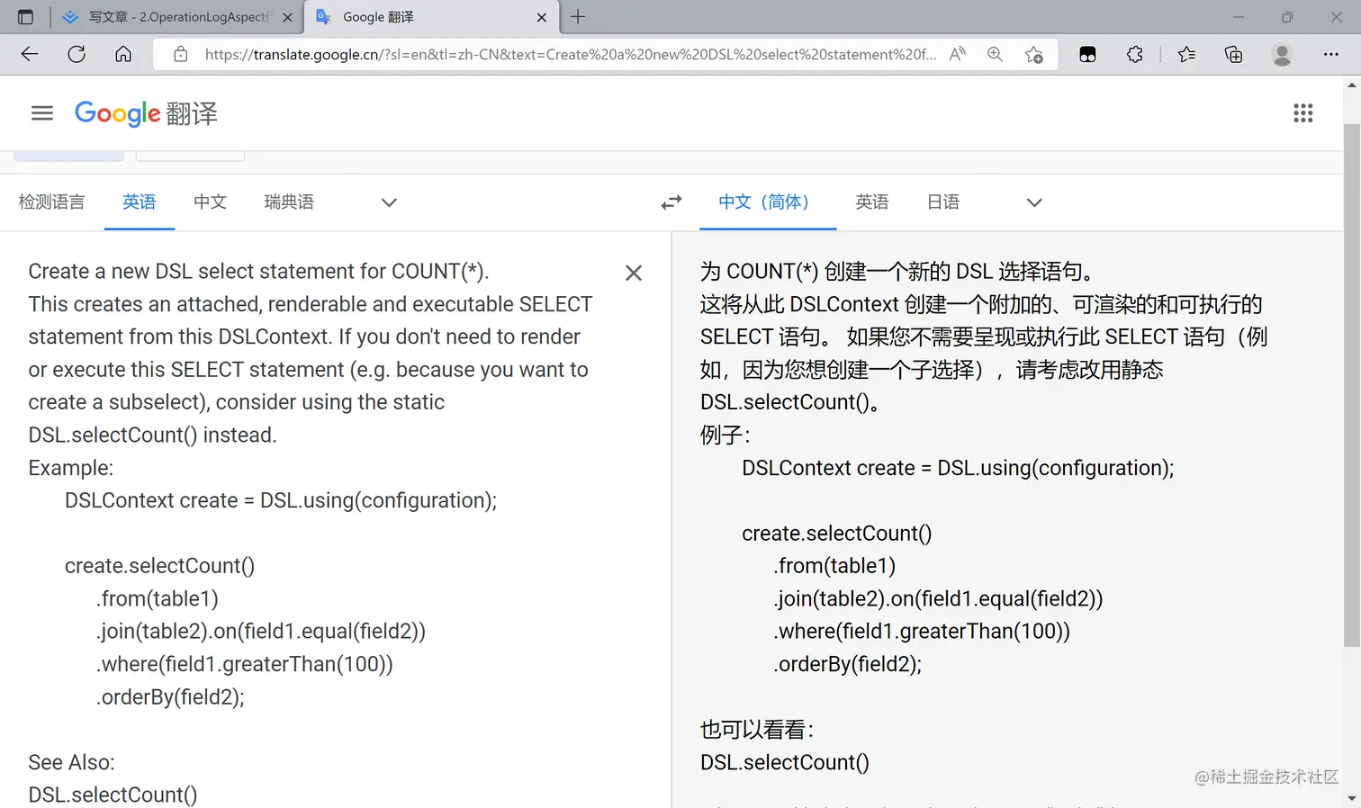Click source line 'create.selectCount()'
Viewport: 1361px width, 808px height.
click(x=159, y=566)
